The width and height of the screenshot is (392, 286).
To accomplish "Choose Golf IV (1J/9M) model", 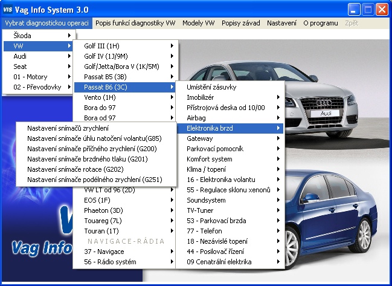I will click(x=126, y=56).
